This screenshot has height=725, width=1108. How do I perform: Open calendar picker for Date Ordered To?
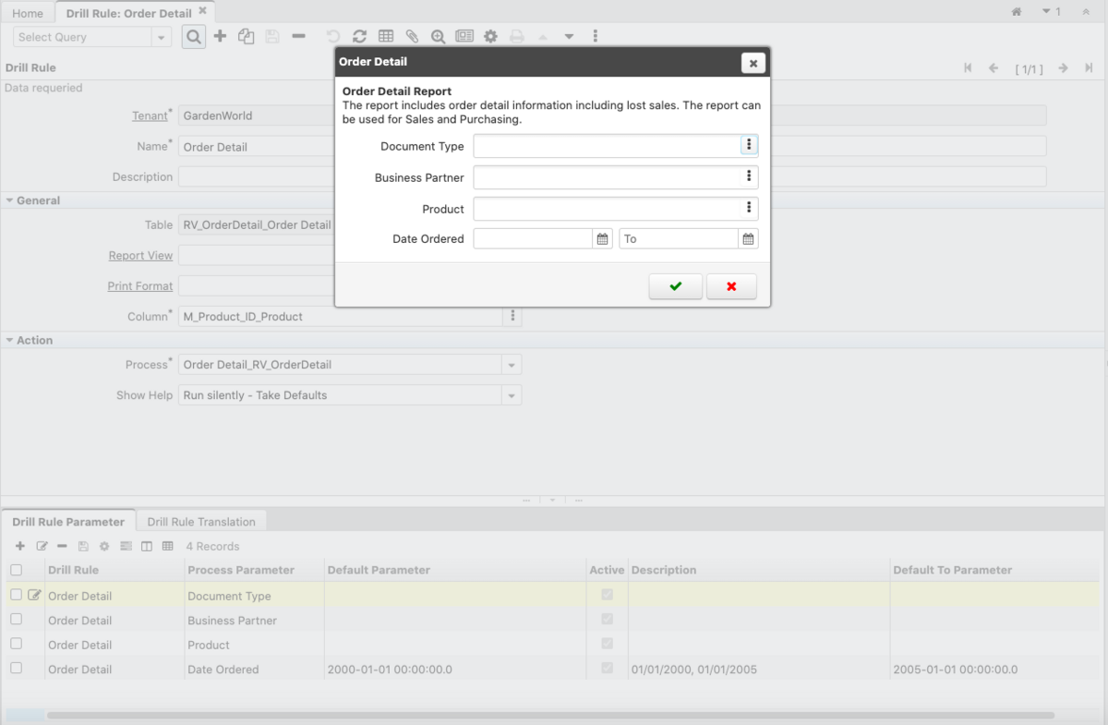(x=749, y=239)
